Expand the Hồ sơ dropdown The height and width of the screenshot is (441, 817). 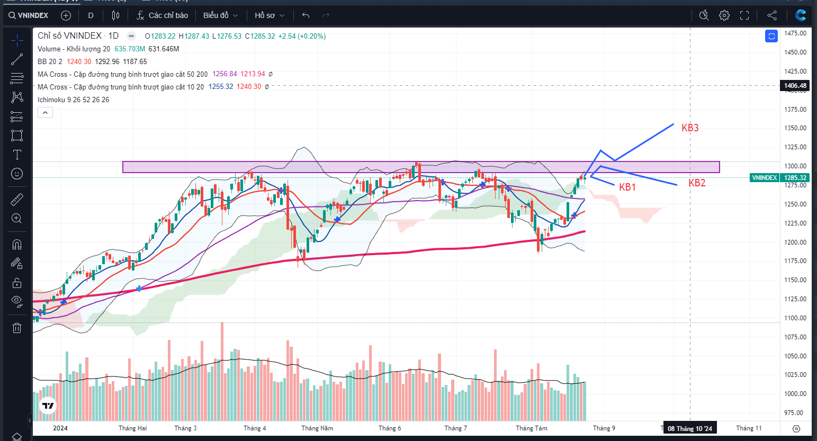(270, 15)
